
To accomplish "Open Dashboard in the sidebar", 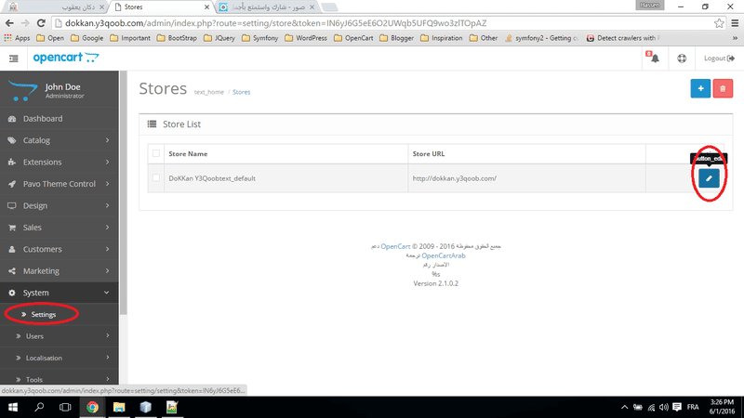I will coord(60,119).
